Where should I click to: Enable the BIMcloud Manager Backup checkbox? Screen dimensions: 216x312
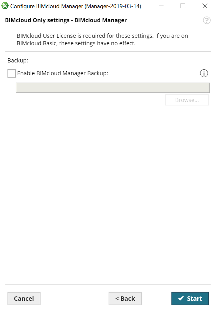[x=12, y=73]
